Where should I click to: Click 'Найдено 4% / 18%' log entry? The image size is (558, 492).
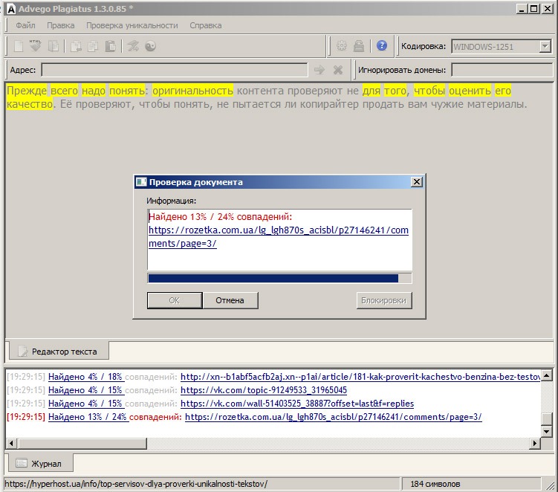[85, 377]
